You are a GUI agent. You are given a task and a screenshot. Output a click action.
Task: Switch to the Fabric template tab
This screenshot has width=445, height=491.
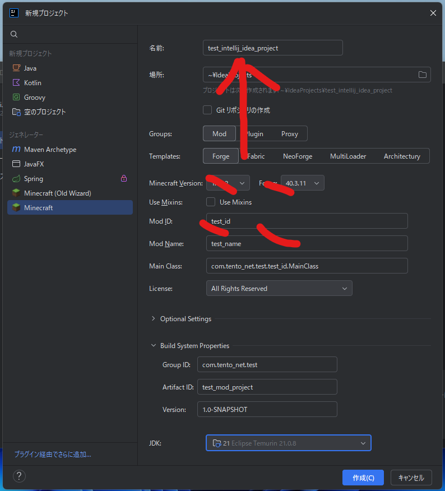point(256,156)
